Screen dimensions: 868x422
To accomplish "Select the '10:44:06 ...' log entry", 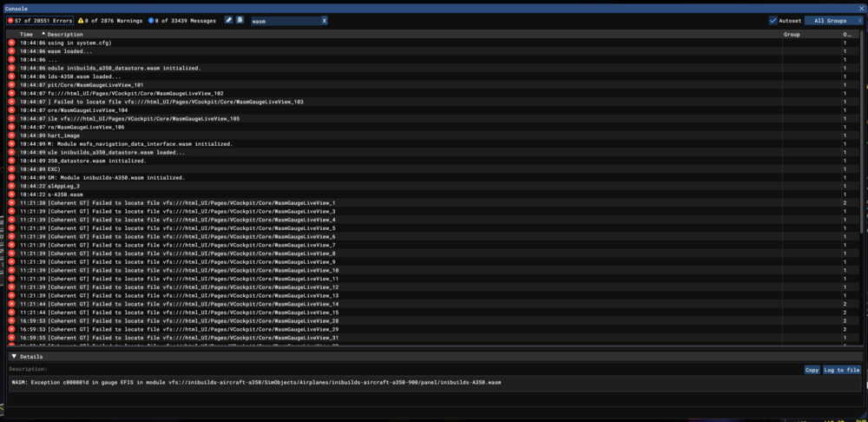I will [x=431, y=60].
